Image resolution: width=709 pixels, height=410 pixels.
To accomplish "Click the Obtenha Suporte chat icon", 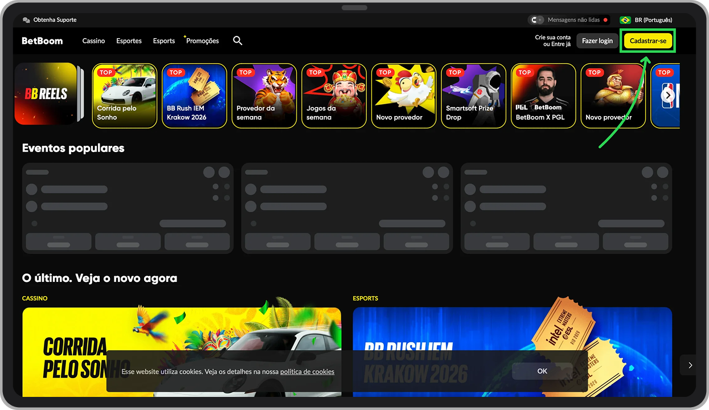I will [25, 19].
